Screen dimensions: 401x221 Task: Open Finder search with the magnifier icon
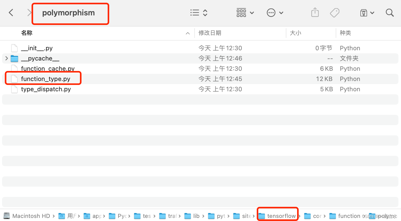point(390,12)
